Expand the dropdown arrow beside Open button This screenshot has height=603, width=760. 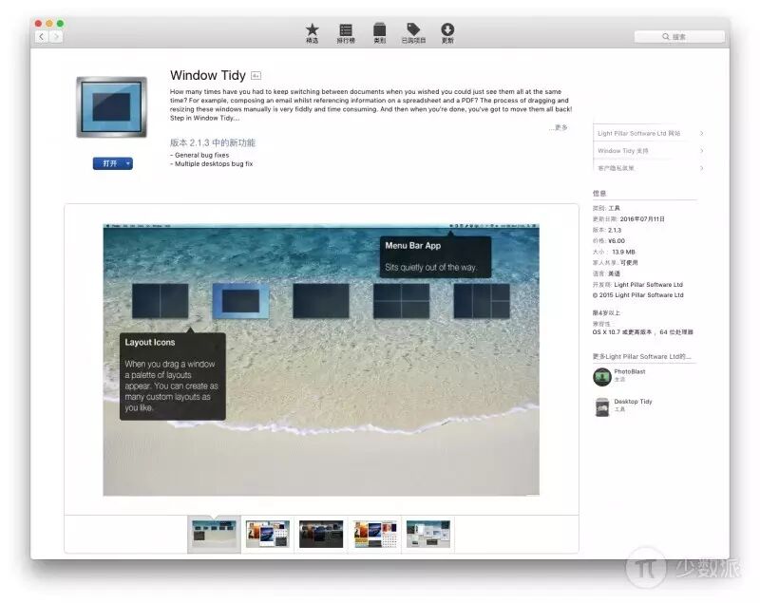click(128, 163)
